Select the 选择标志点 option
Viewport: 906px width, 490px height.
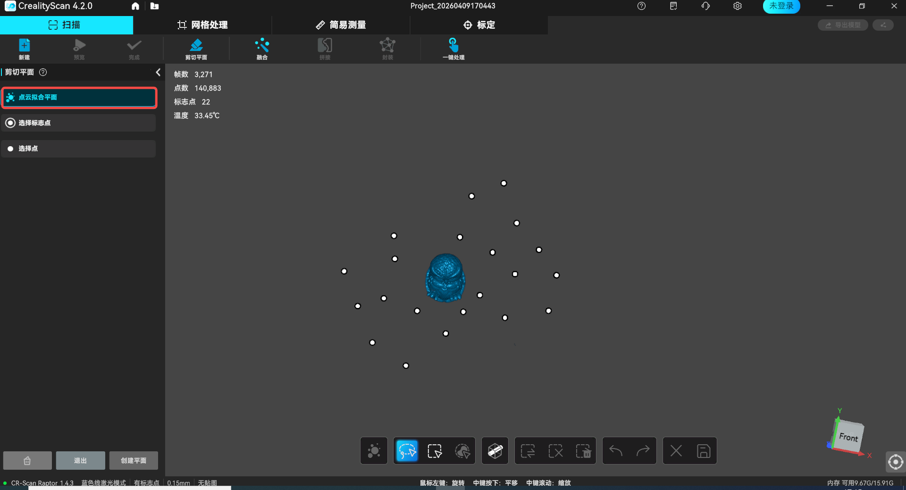[x=79, y=123]
